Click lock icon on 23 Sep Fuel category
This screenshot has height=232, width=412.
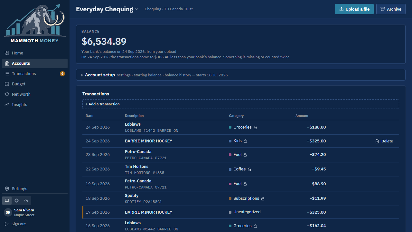pos(245,155)
